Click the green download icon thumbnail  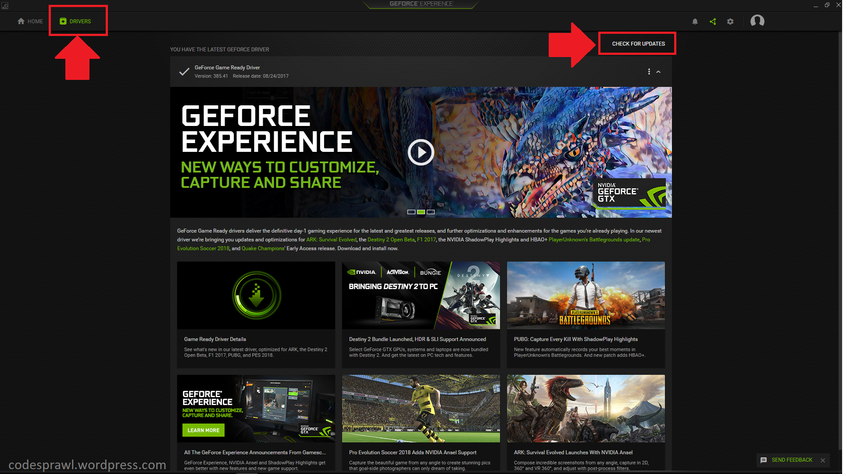[257, 295]
